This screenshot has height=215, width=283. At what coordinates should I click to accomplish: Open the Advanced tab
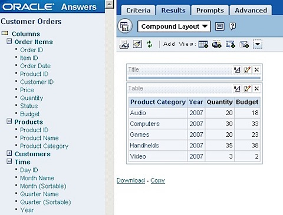[251, 11]
